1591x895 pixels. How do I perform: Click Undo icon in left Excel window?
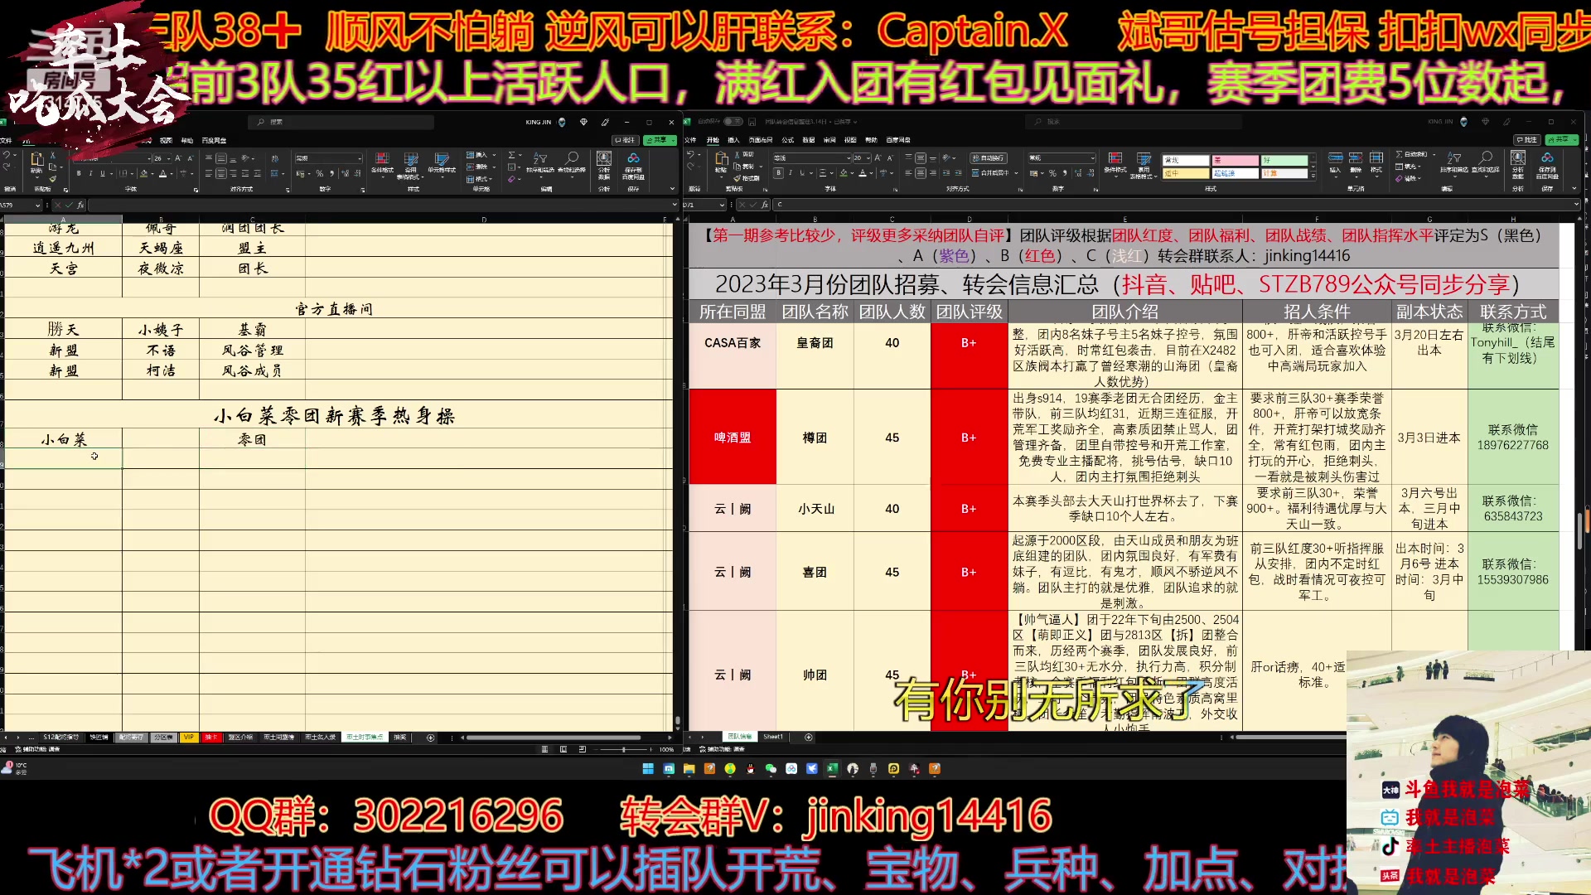point(7,155)
